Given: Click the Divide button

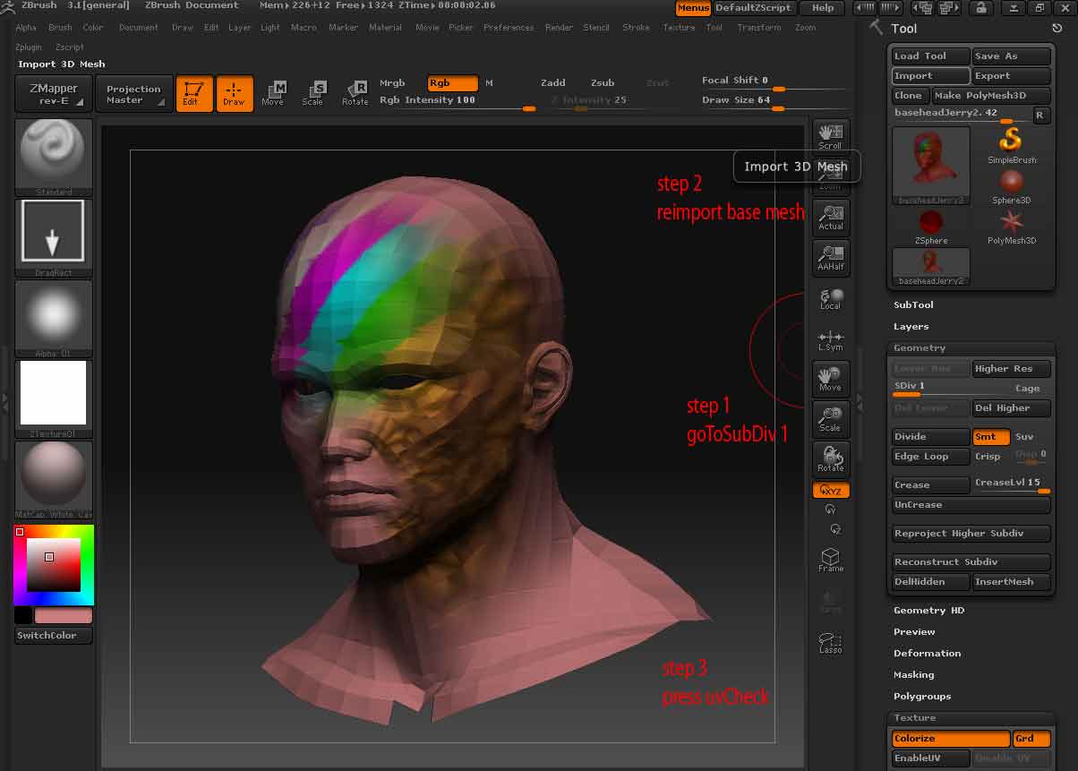Looking at the screenshot, I should tap(931, 437).
